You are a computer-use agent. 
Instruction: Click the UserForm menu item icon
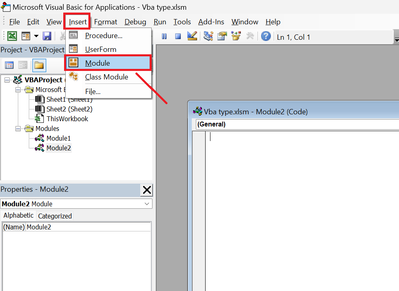pyautogui.click(x=73, y=49)
